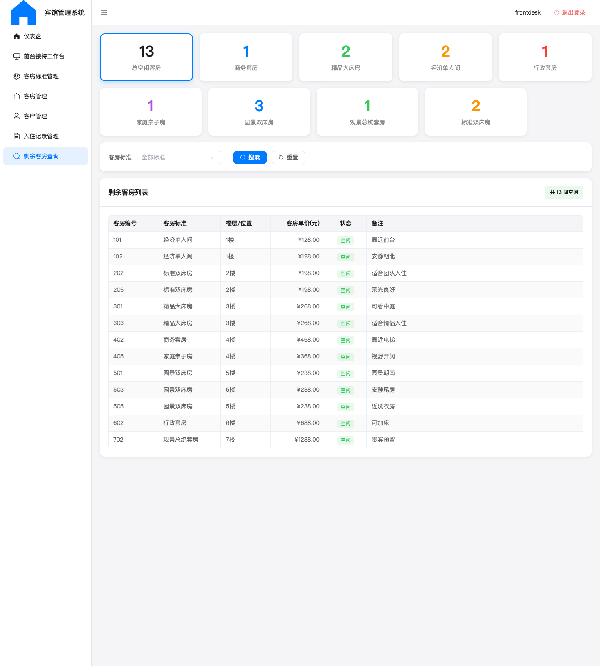600x666 pixels.
Task: Click room number 602 cell
Action: 133,423
